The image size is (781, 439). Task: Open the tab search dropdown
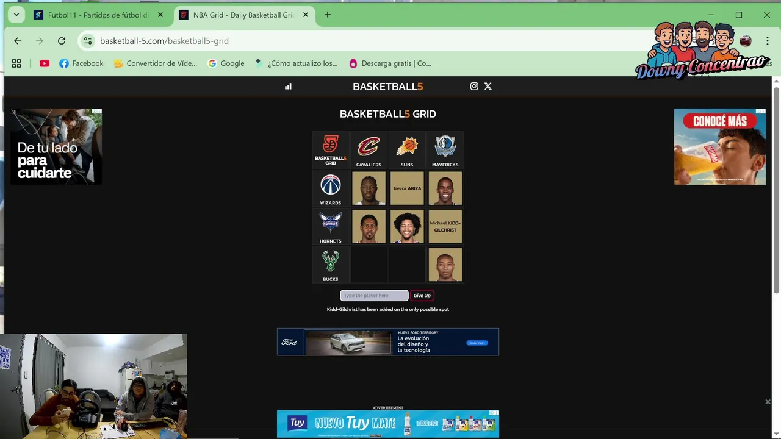[16, 15]
